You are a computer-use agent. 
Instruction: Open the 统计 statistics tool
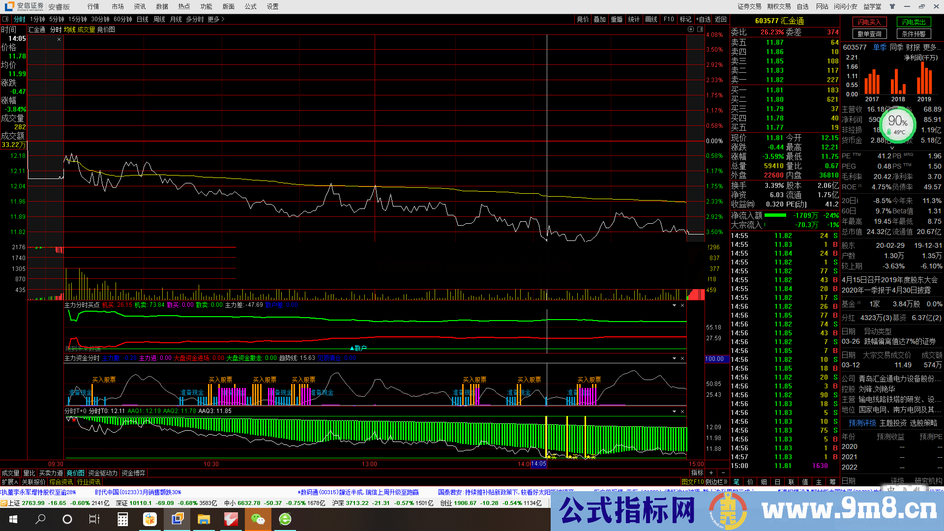click(634, 19)
